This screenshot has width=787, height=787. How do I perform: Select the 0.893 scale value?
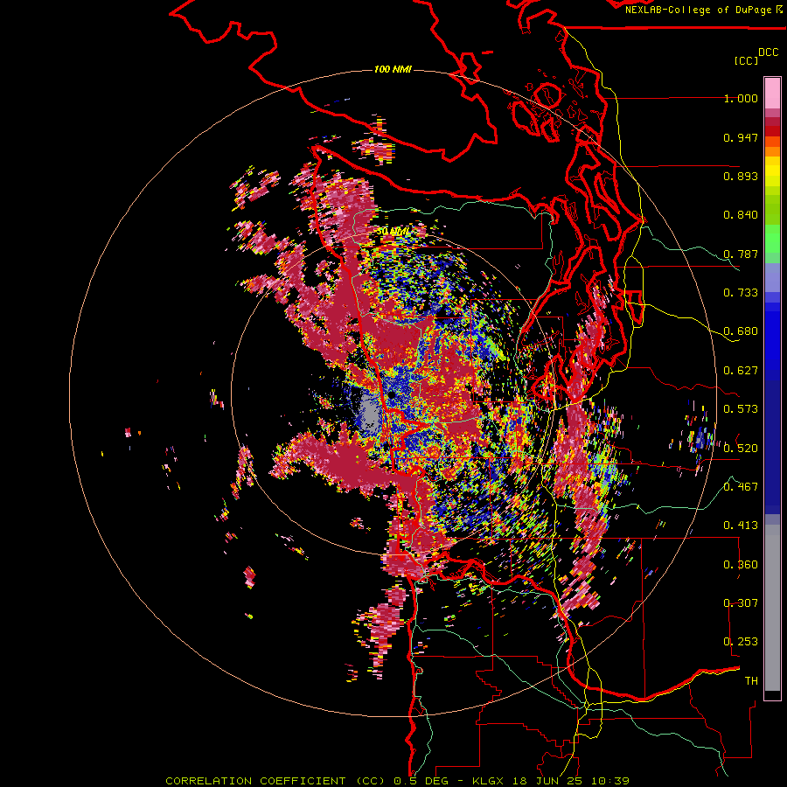coord(741,176)
